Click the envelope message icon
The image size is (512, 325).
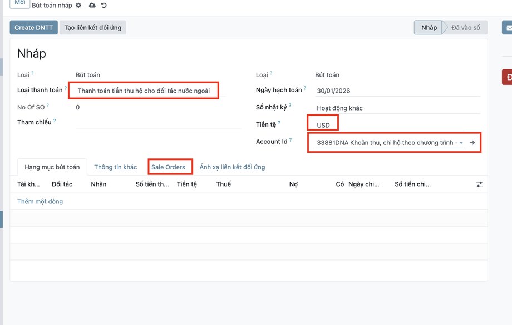coord(508,28)
